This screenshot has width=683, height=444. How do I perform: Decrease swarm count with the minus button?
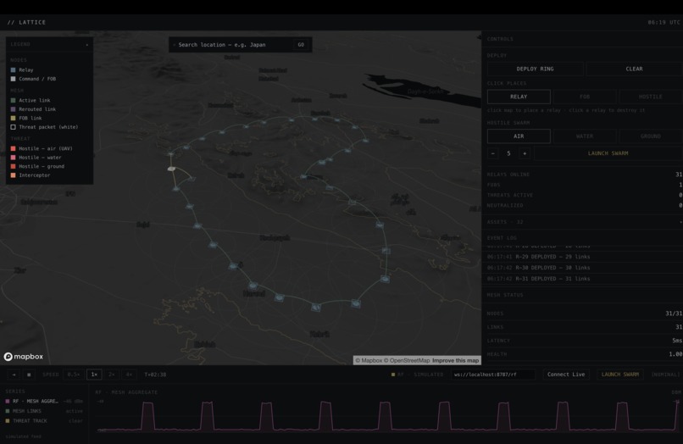pos(492,153)
